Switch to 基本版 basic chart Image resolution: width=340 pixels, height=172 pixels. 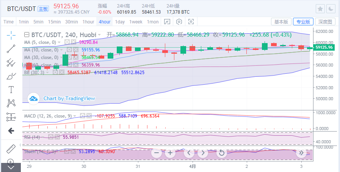281,22
